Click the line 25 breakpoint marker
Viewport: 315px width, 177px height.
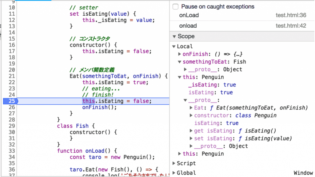point(10,101)
